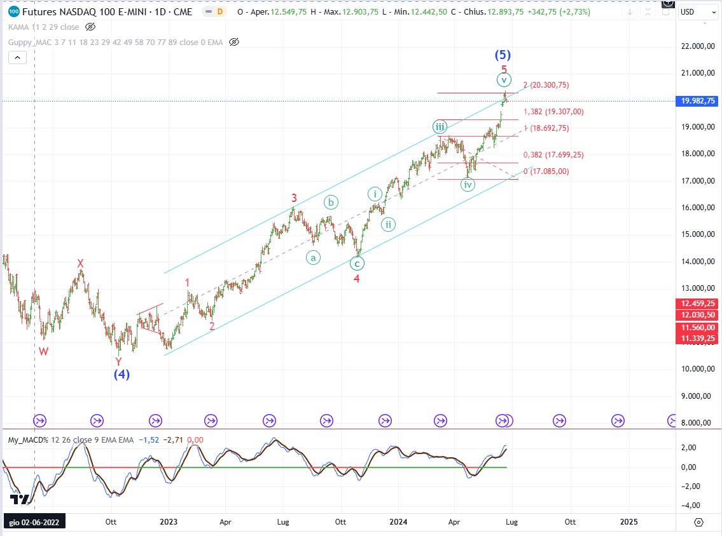The image size is (722, 536).
Task: Select the circled ii wave label
Action: (388, 225)
